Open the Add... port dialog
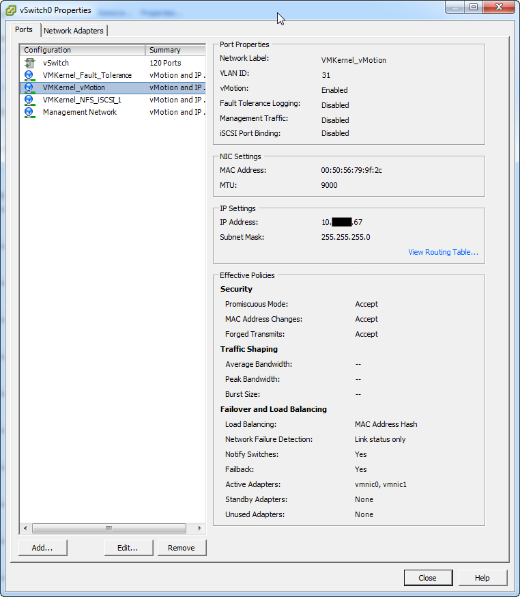This screenshot has height=597, width=520. 42,548
